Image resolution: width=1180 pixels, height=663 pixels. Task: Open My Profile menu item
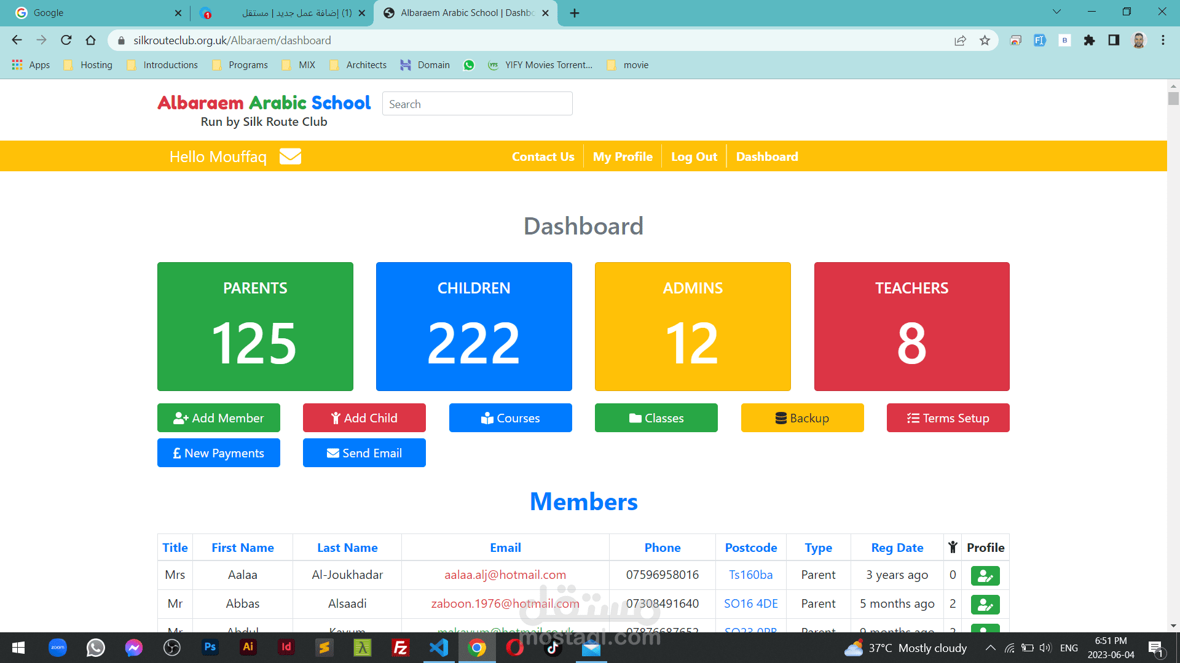pos(623,157)
